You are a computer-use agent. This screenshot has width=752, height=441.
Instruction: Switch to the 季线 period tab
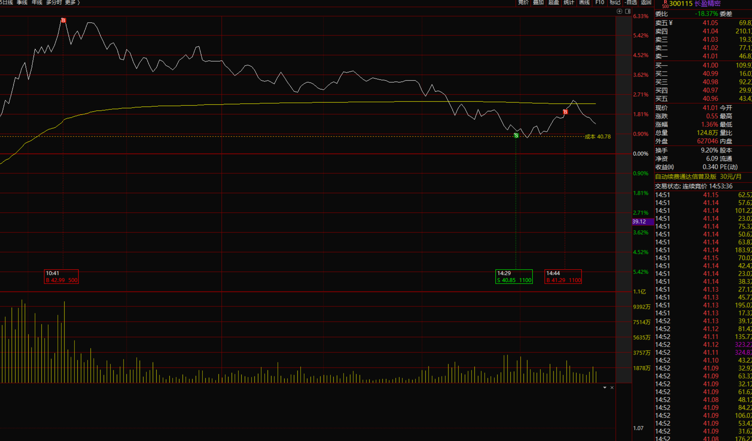tap(22, 2)
